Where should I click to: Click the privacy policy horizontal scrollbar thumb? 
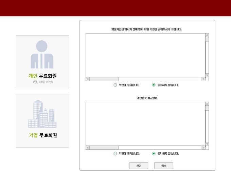click(104, 148)
